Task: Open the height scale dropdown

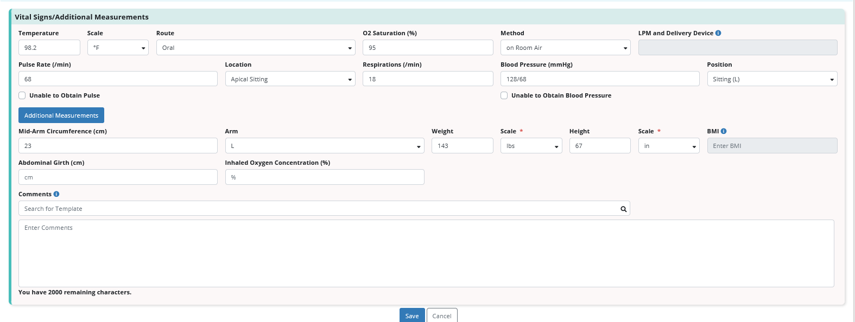Action: tap(668, 146)
